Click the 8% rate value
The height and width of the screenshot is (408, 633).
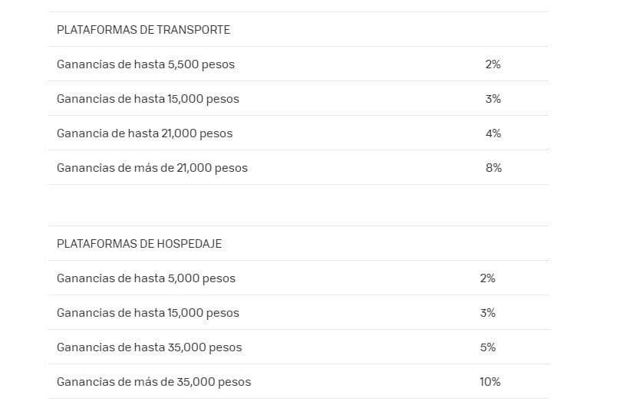[493, 168]
